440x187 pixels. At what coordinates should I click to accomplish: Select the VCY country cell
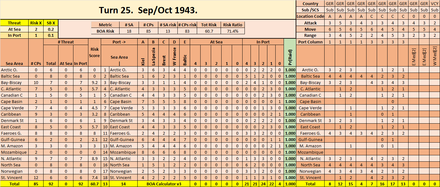point(435,3)
